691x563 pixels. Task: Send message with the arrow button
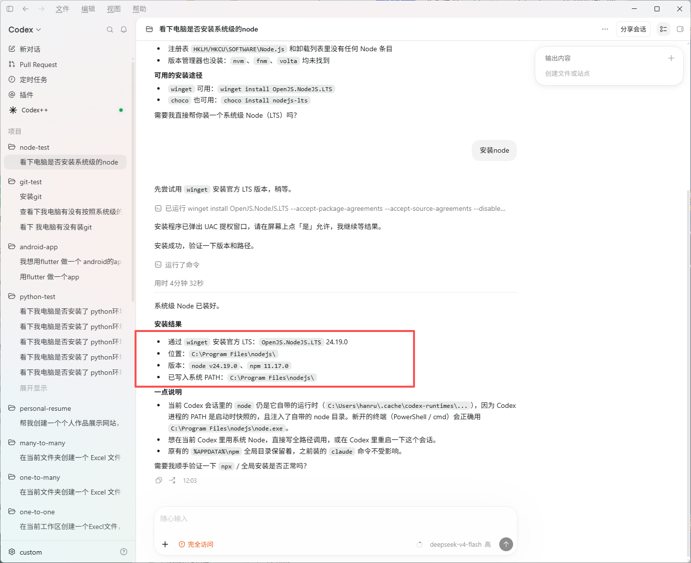[506, 544]
